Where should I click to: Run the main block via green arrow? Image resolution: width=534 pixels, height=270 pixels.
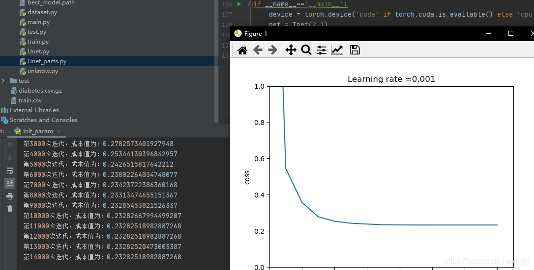click(239, 4)
